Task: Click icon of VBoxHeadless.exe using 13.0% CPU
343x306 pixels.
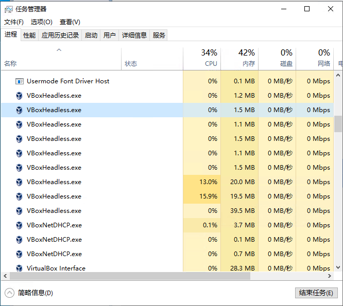Action: click(20, 182)
